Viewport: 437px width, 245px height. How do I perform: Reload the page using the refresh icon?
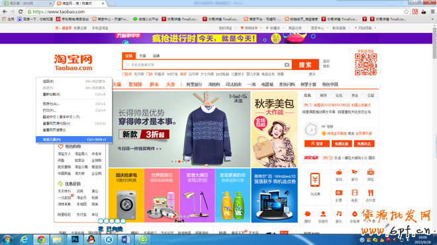pyautogui.click(x=21, y=12)
